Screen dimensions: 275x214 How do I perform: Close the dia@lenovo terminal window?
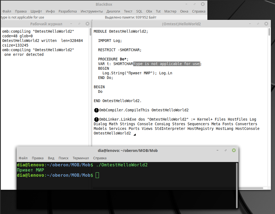coord(234,150)
